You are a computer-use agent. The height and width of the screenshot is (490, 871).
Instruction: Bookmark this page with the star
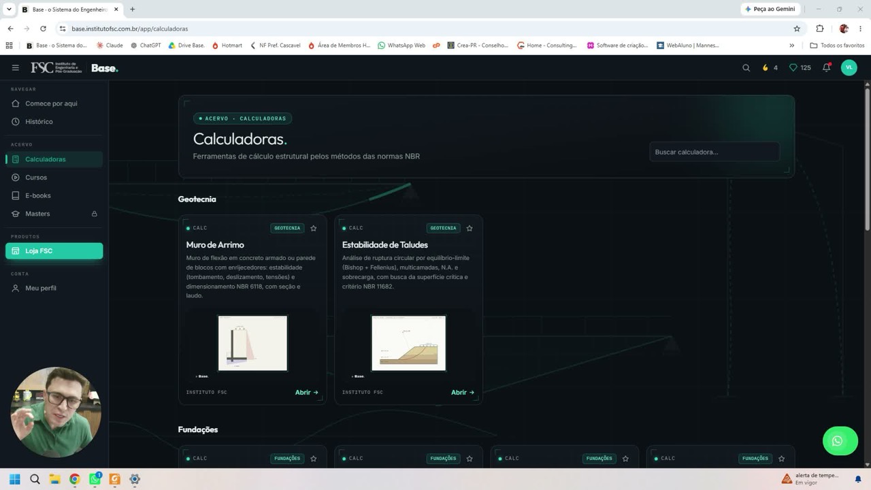pyautogui.click(x=797, y=29)
